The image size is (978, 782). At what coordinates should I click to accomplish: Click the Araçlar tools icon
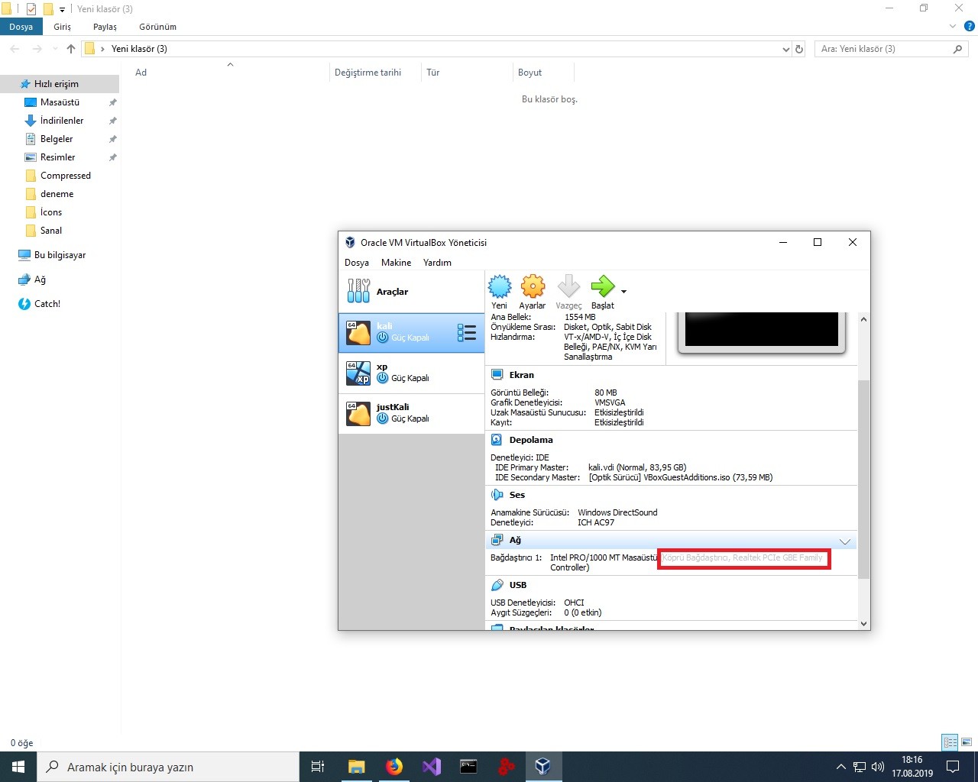(358, 291)
